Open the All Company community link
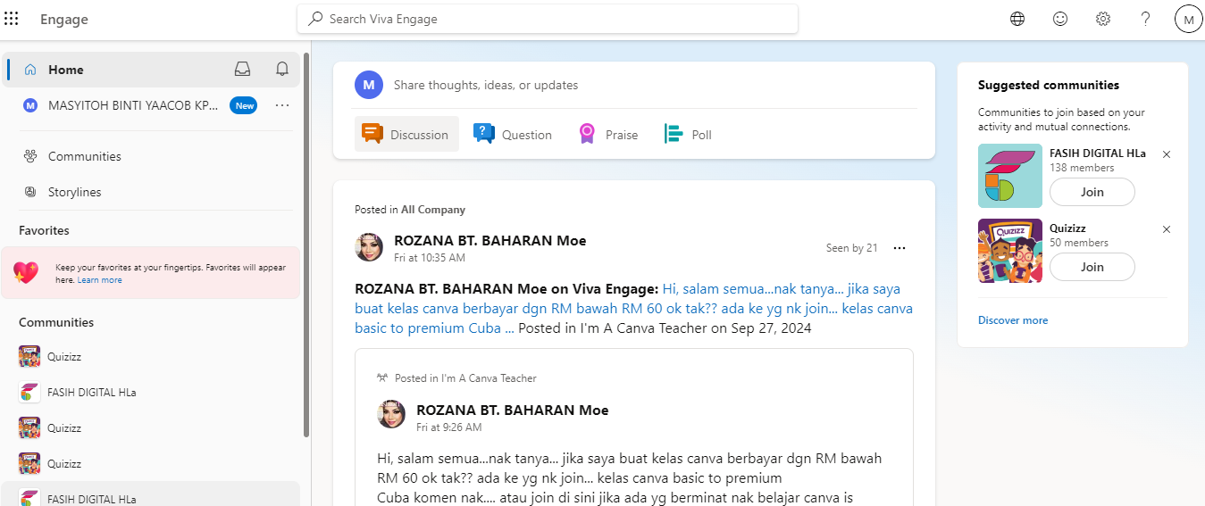Image resolution: width=1205 pixels, height=506 pixels. point(433,210)
